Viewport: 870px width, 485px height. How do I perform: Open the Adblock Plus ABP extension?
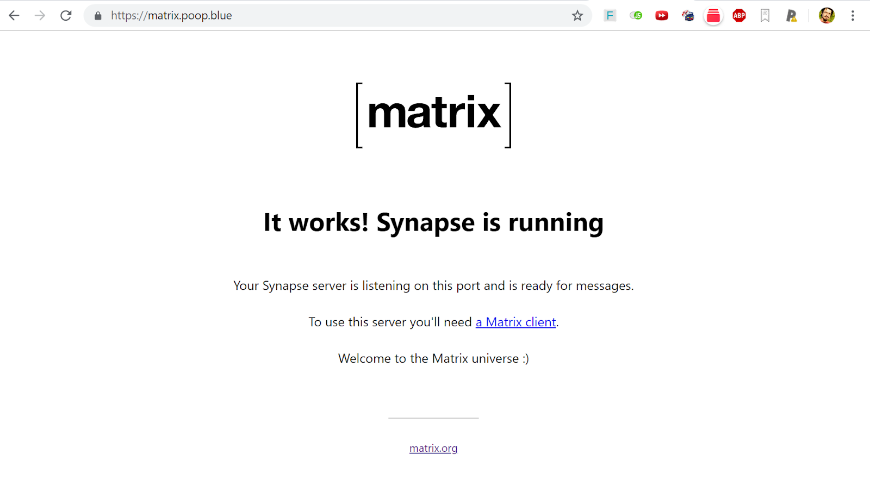tap(739, 16)
